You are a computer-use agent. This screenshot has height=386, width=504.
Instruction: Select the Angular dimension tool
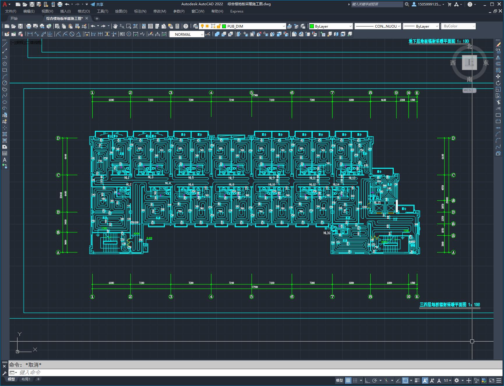pyautogui.click(x=79, y=34)
